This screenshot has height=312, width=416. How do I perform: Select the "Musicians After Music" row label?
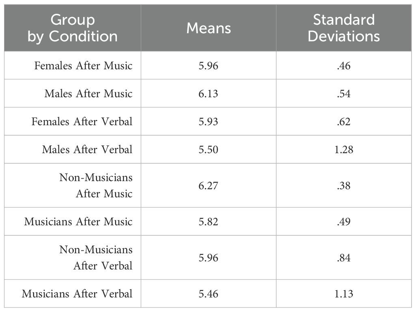click(78, 222)
